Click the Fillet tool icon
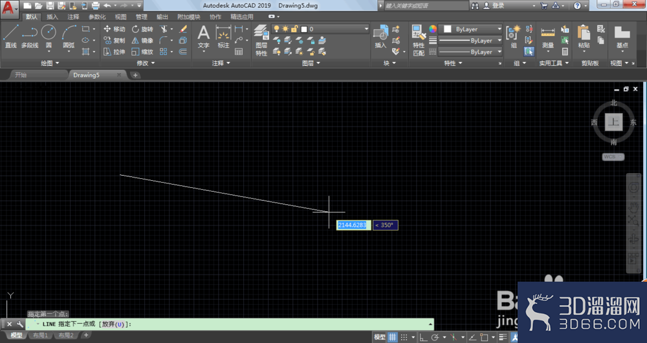Viewport: 647px width, 343px height. pyautogui.click(x=164, y=40)
